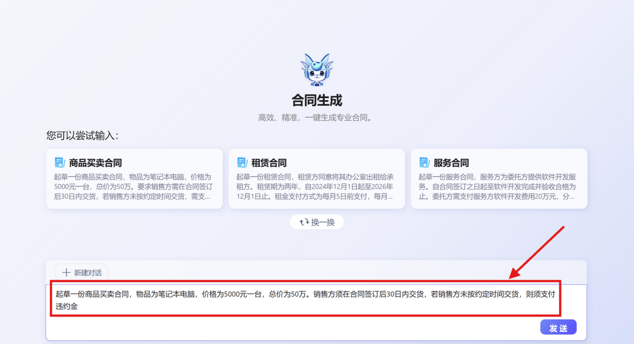Click the 您可以尝试输入 label
Image resolution: width=634 pixels, height=344 pixels.
[82, 136]
